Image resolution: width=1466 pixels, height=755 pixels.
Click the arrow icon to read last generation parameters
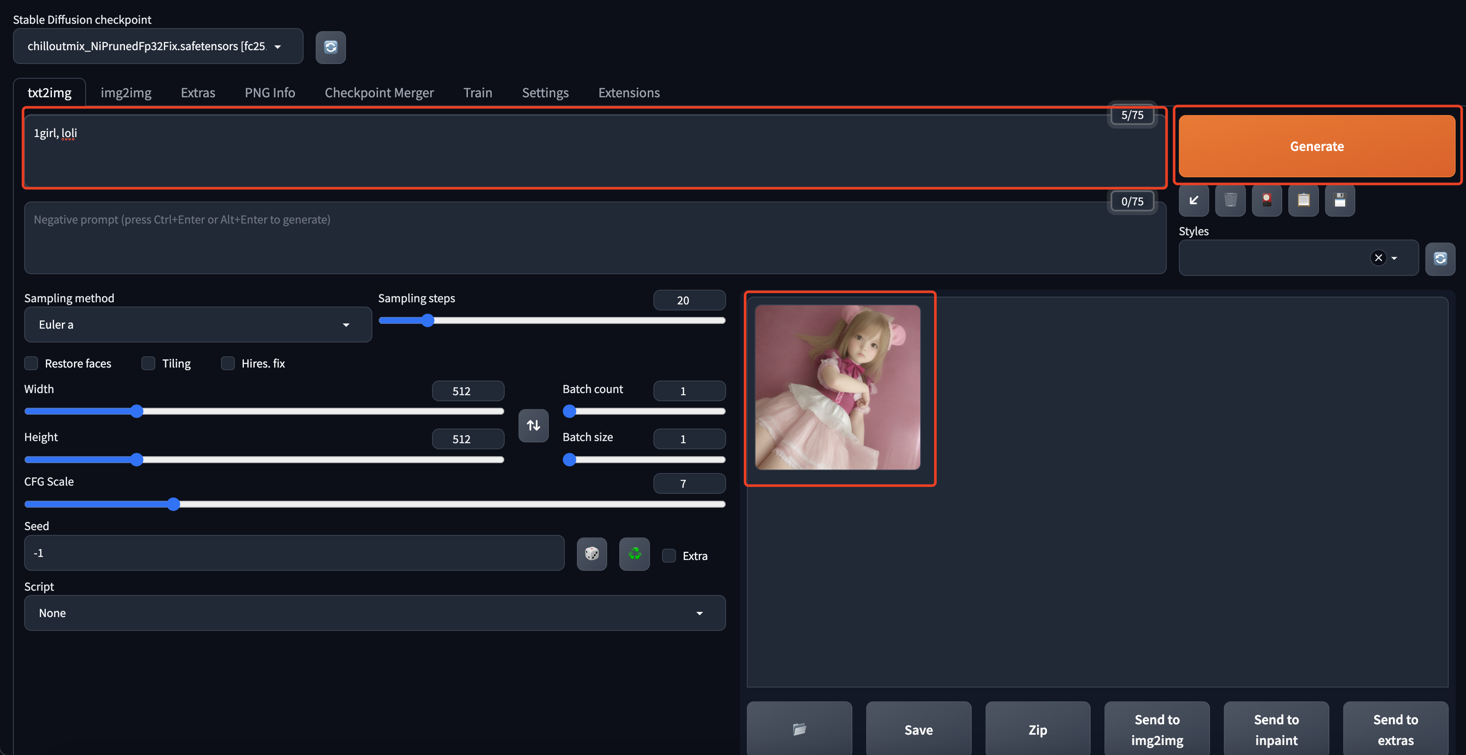(x=1194, y=200)
